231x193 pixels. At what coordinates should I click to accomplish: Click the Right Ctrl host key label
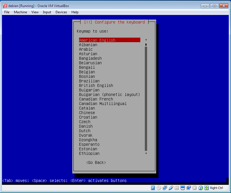[x=216, y=188]
